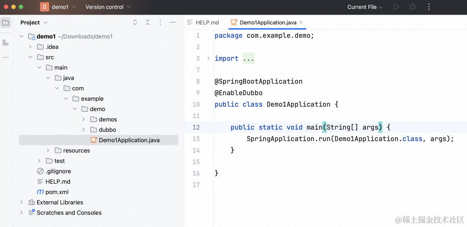Collapse the com package
467x227 pixels.
point(57,88)
